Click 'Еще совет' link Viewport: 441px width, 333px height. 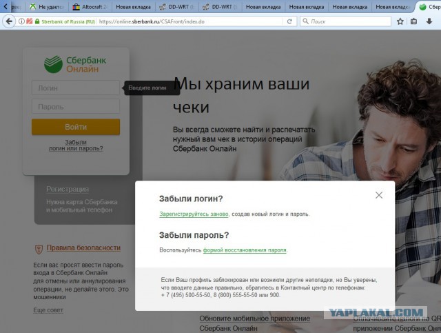(x=48, y=310)
